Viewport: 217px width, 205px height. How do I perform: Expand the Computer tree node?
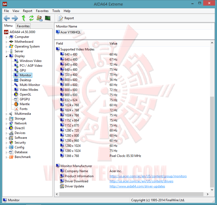tap(6, 37)
